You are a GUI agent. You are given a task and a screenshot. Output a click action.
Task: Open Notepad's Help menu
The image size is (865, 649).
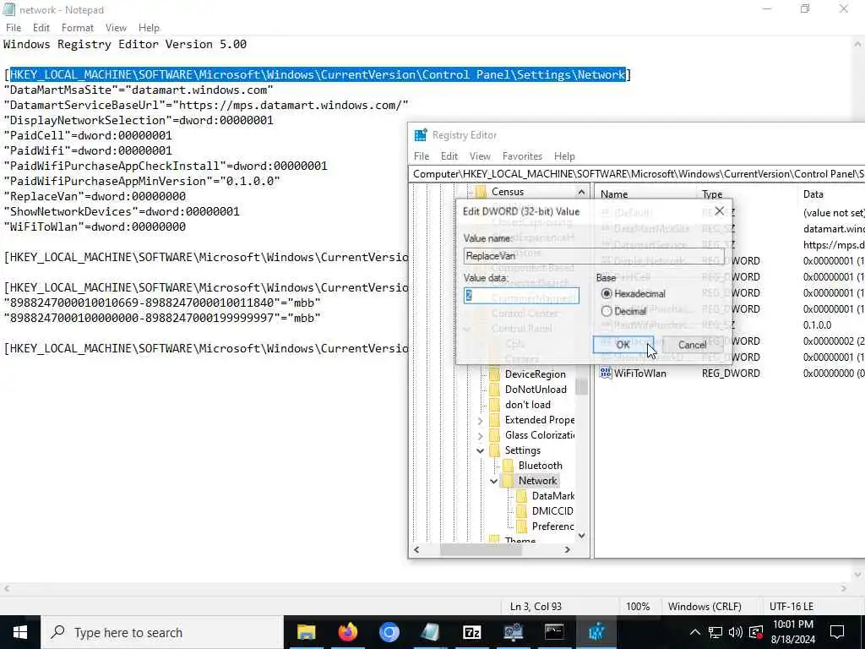(x=149, y=28)
